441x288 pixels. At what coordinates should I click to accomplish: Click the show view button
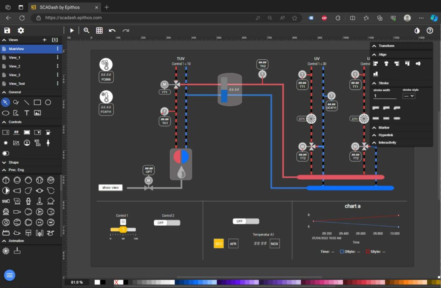point(111,187)
